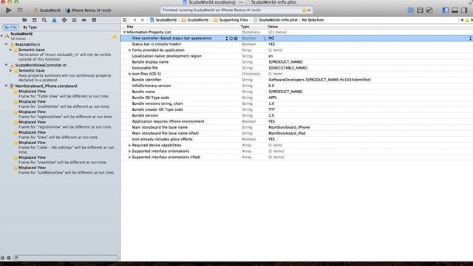473x266 pixels.
Task: Click the Run (play) button
Action: pyautogui.click(x=9, y=10)
